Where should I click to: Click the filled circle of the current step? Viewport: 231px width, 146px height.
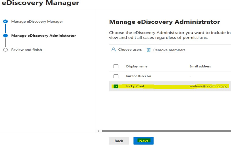5,35
